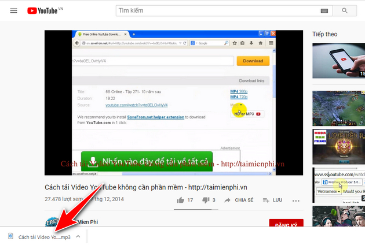Click Firefox home icon in video
The width and height of the screenshot is (365, 245).
tap(261, 43)
